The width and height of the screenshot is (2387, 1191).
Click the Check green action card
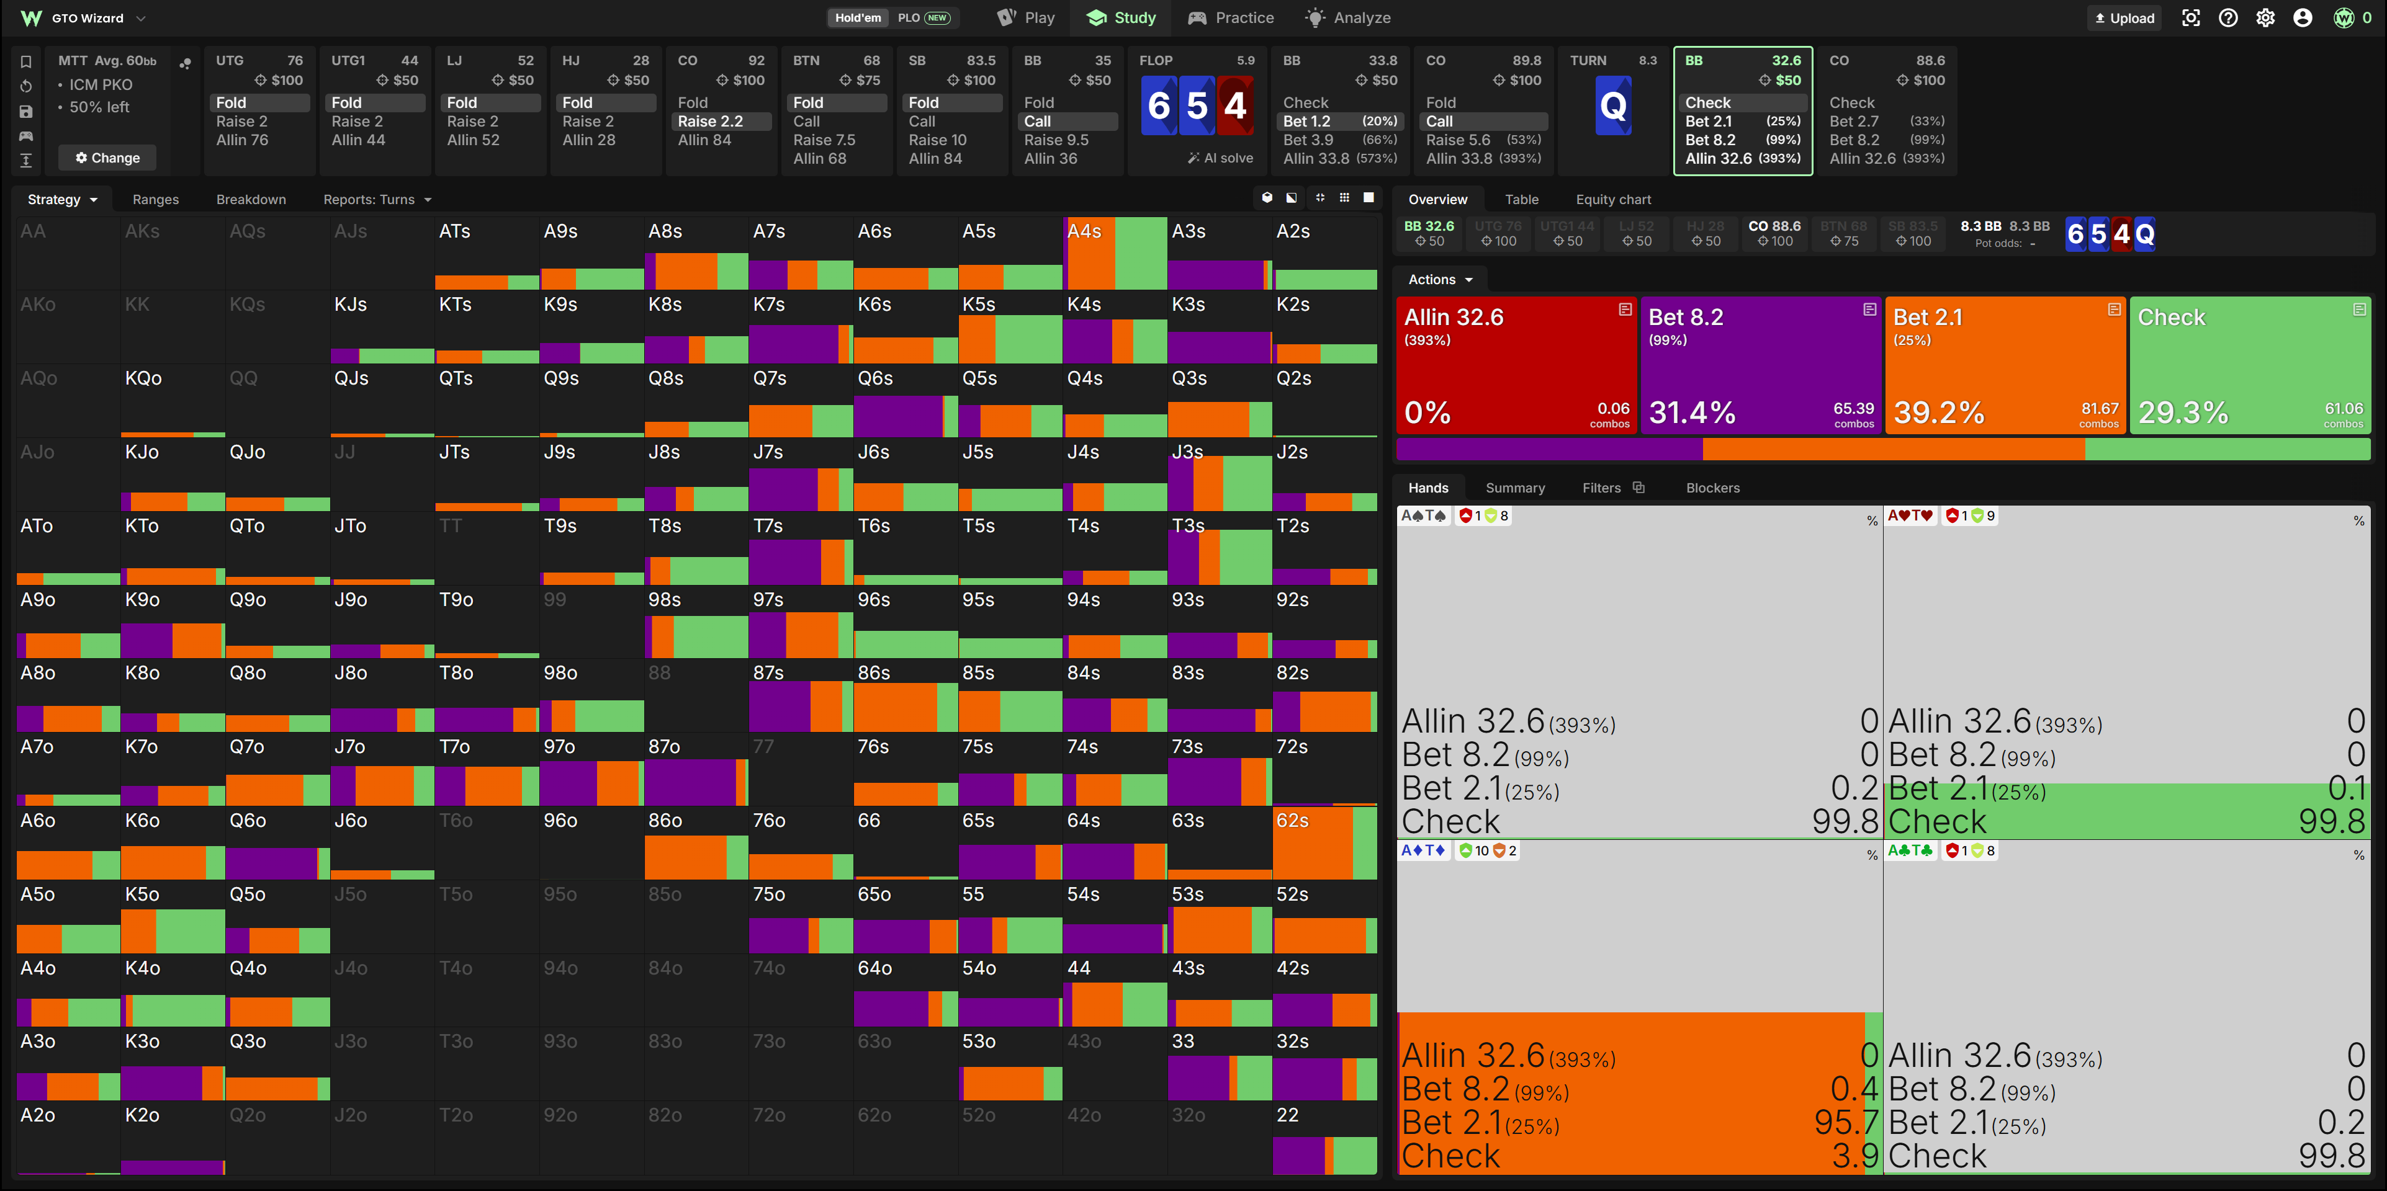click(2251, 365)
